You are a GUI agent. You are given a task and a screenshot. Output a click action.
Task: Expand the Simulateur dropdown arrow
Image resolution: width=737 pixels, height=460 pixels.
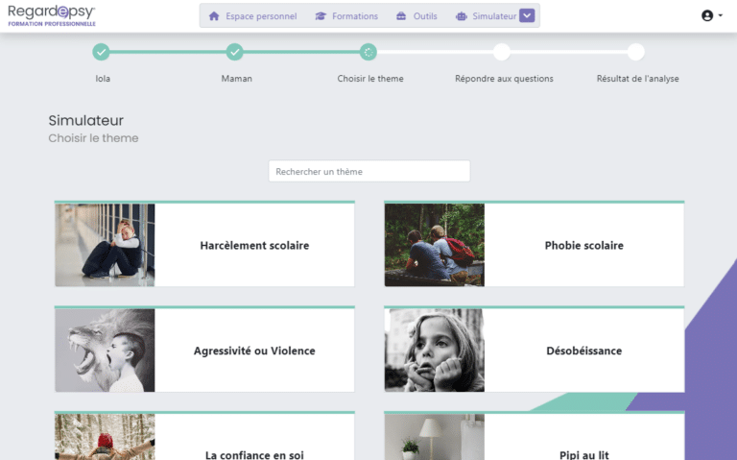coord(527,15)
